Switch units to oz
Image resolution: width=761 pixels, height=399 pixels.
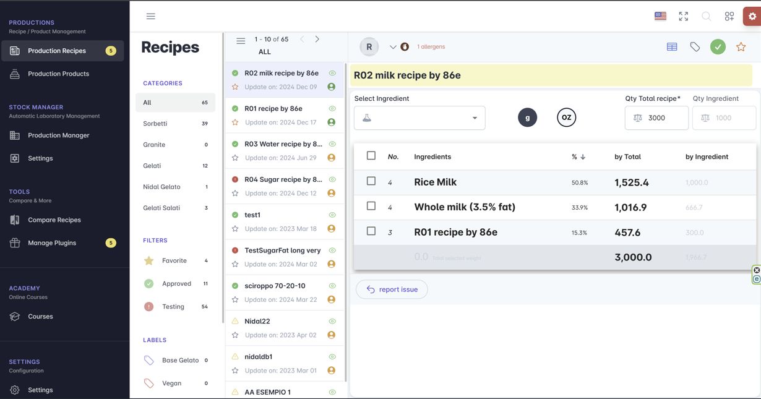tap(566, 118)
